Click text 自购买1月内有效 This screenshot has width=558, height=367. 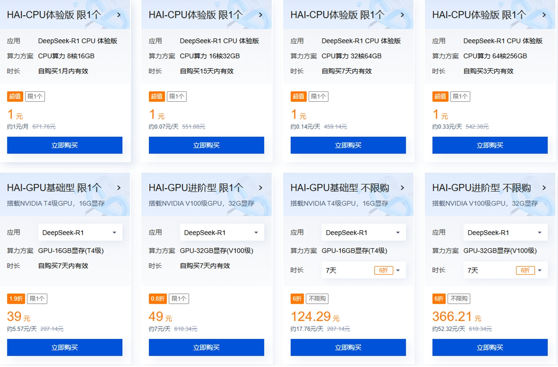63,71
